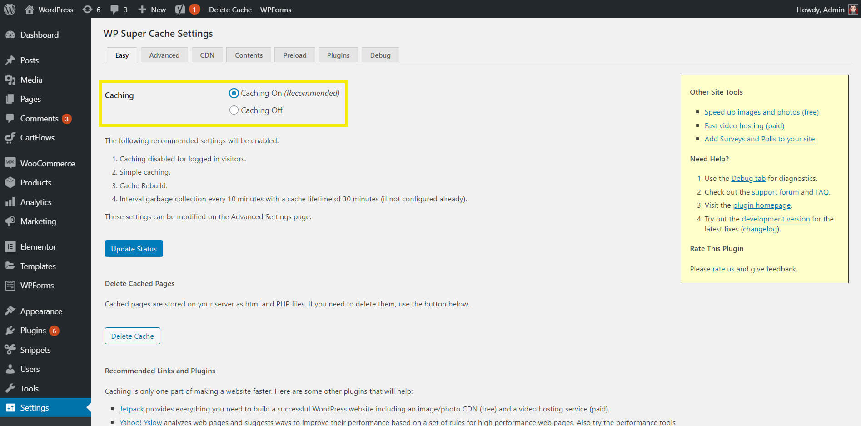Image resolution: width=861 pixels, height=426 pixels.
Task: Open the updates icon showing 6
Action: [87, 10]
